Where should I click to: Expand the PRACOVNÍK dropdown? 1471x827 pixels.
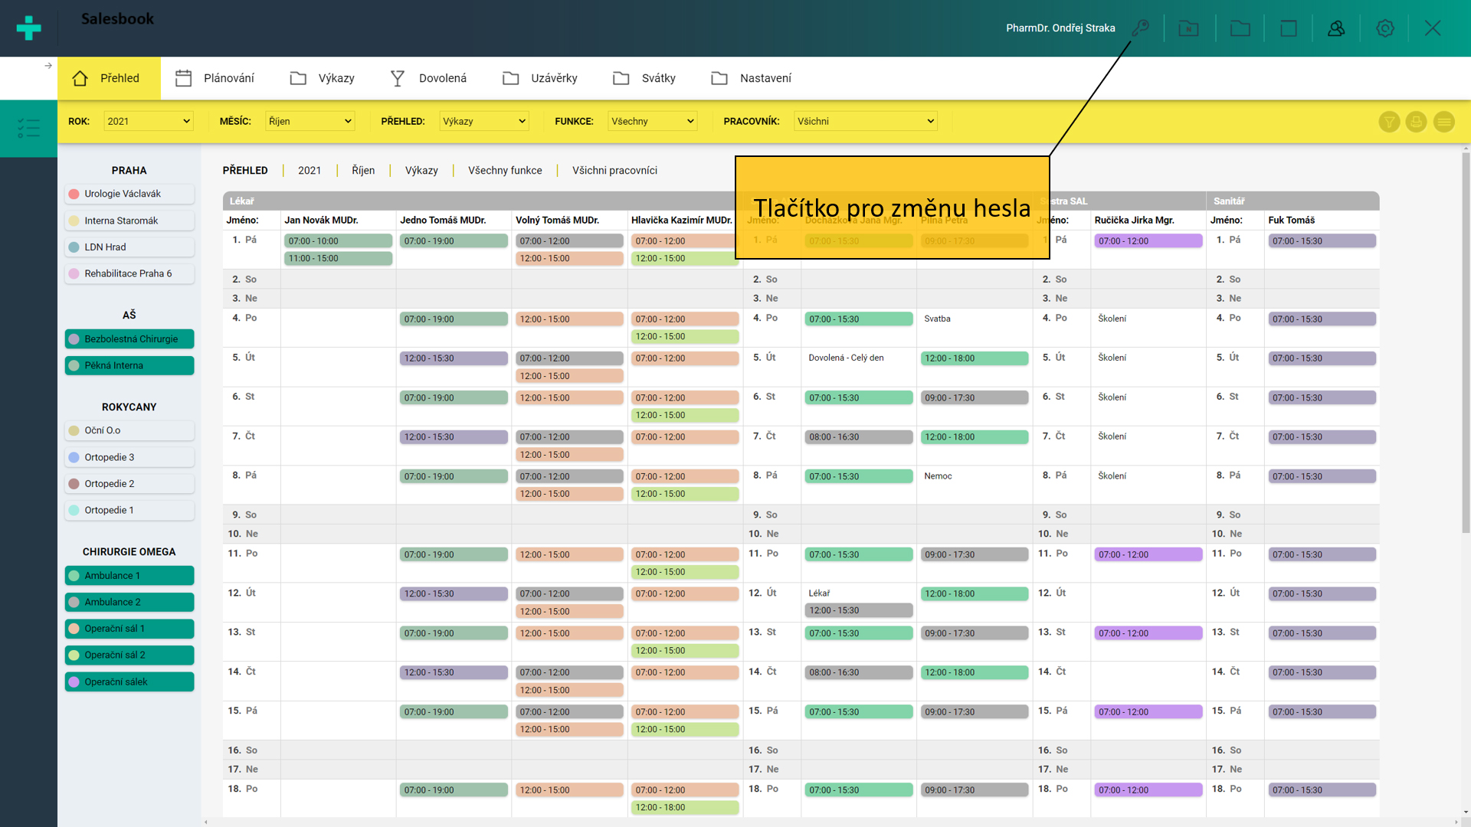click(x=865, y=121)
